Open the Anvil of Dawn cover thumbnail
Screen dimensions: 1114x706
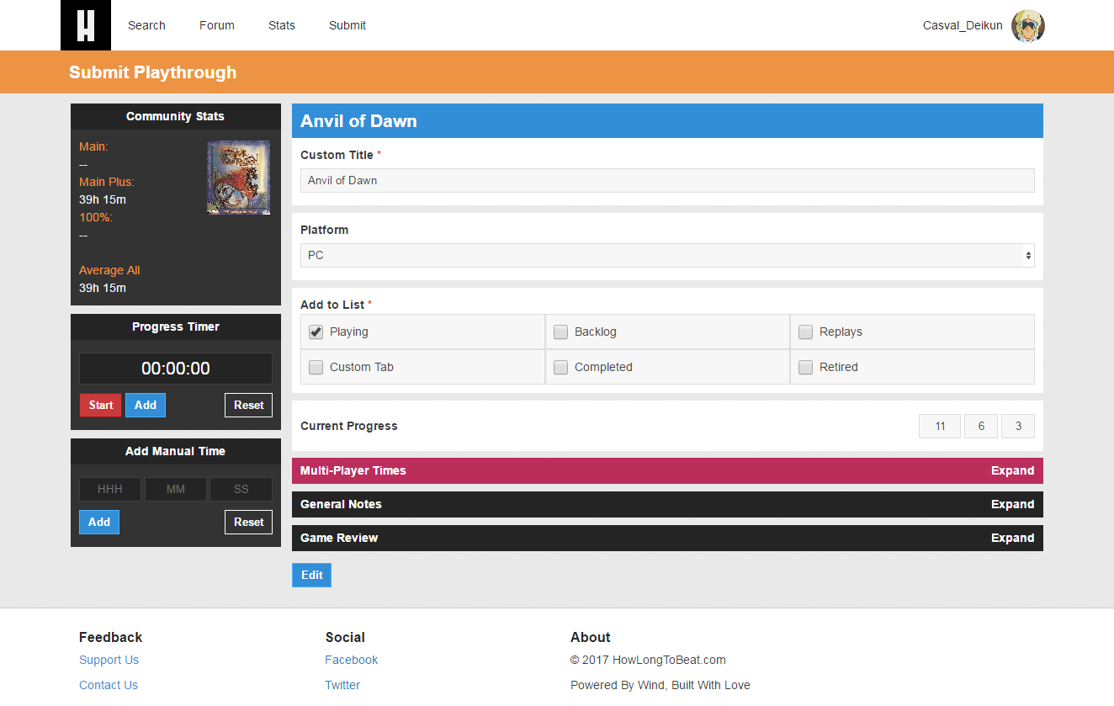pyautogui.click(x=239, y=178)
